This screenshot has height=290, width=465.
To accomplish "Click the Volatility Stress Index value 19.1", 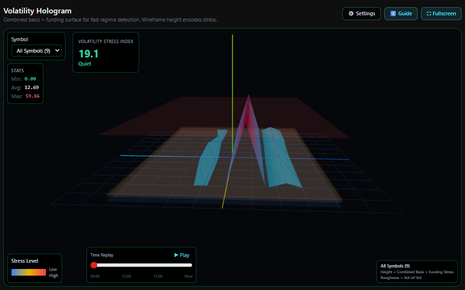I will click(x=88, y=54).
